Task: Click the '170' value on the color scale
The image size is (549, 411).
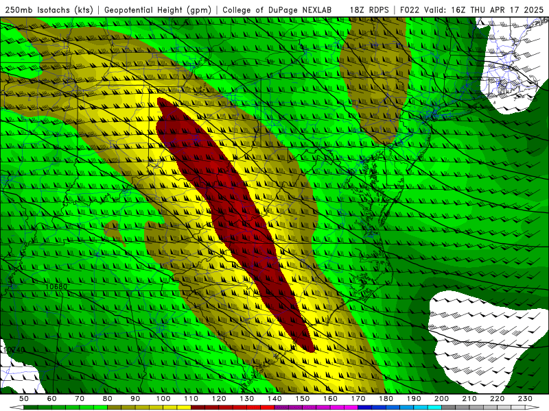Action: coord(358,399)
